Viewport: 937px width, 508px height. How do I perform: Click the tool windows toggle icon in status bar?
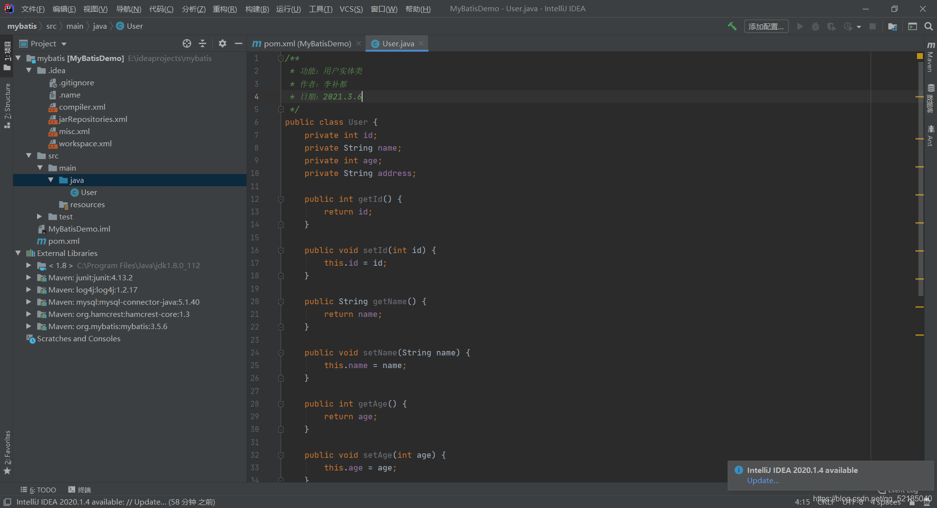point(7,502)
